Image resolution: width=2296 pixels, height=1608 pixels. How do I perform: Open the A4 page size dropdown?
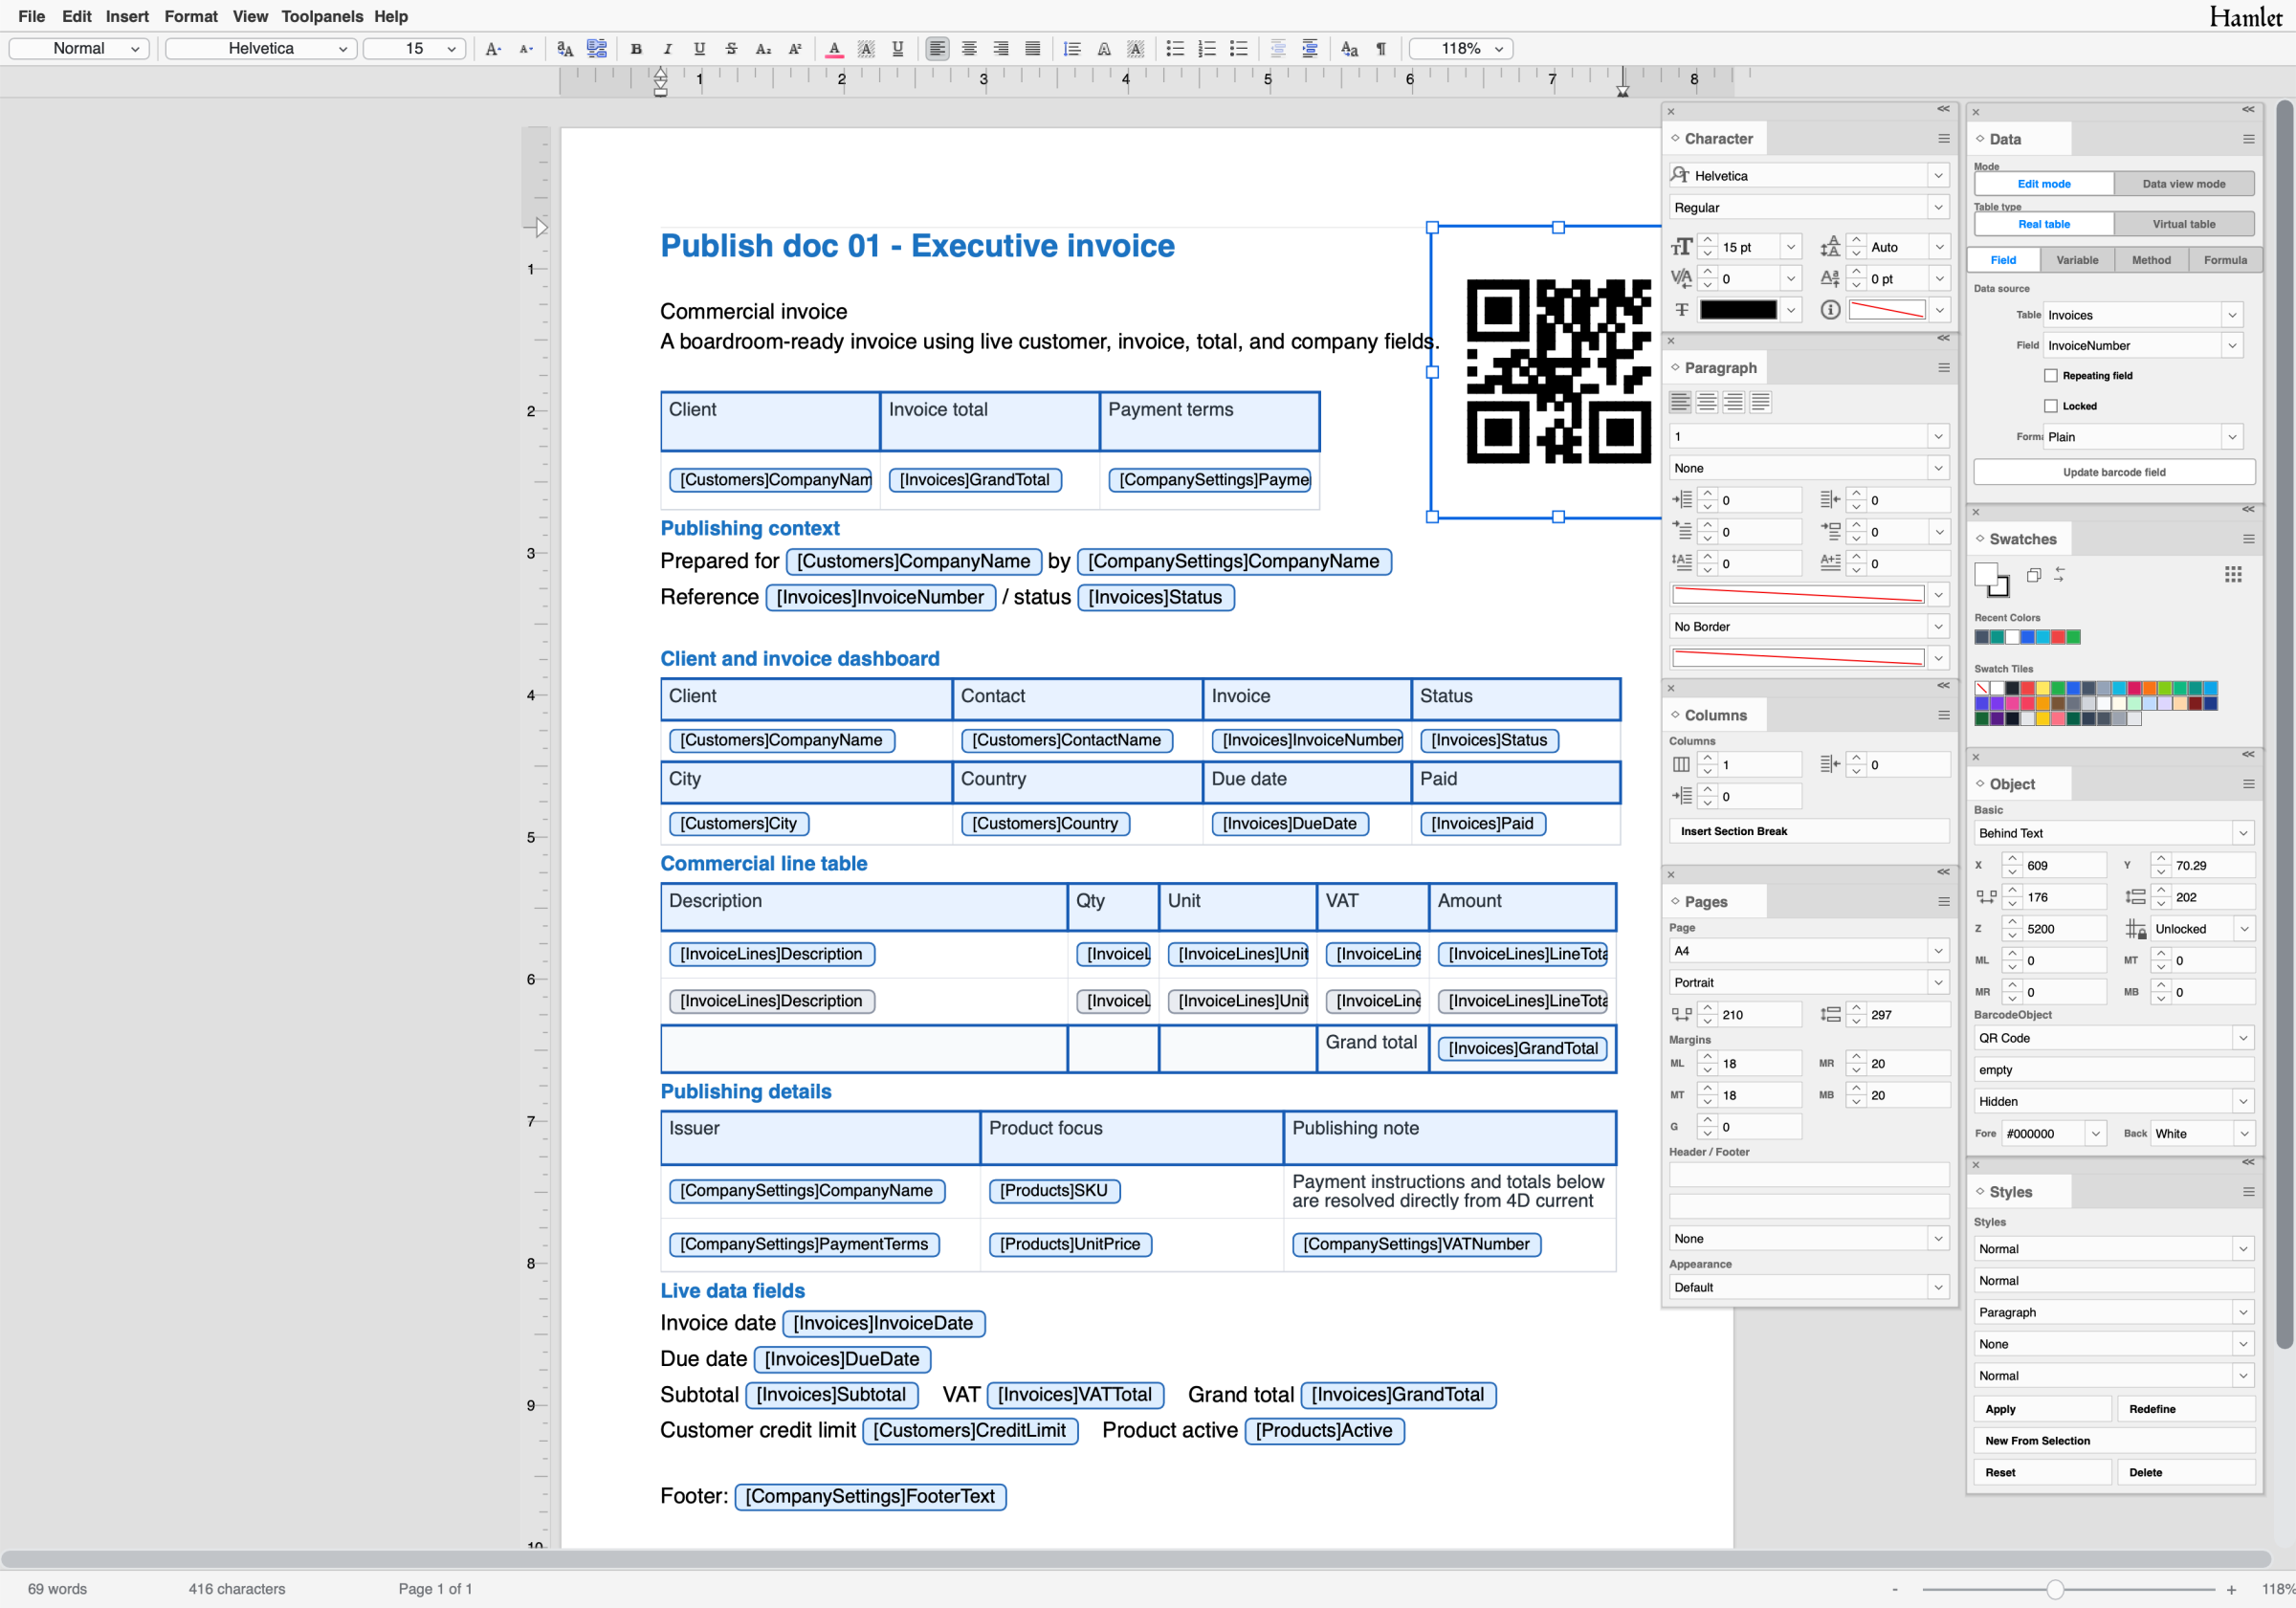tap(1809, 951)
